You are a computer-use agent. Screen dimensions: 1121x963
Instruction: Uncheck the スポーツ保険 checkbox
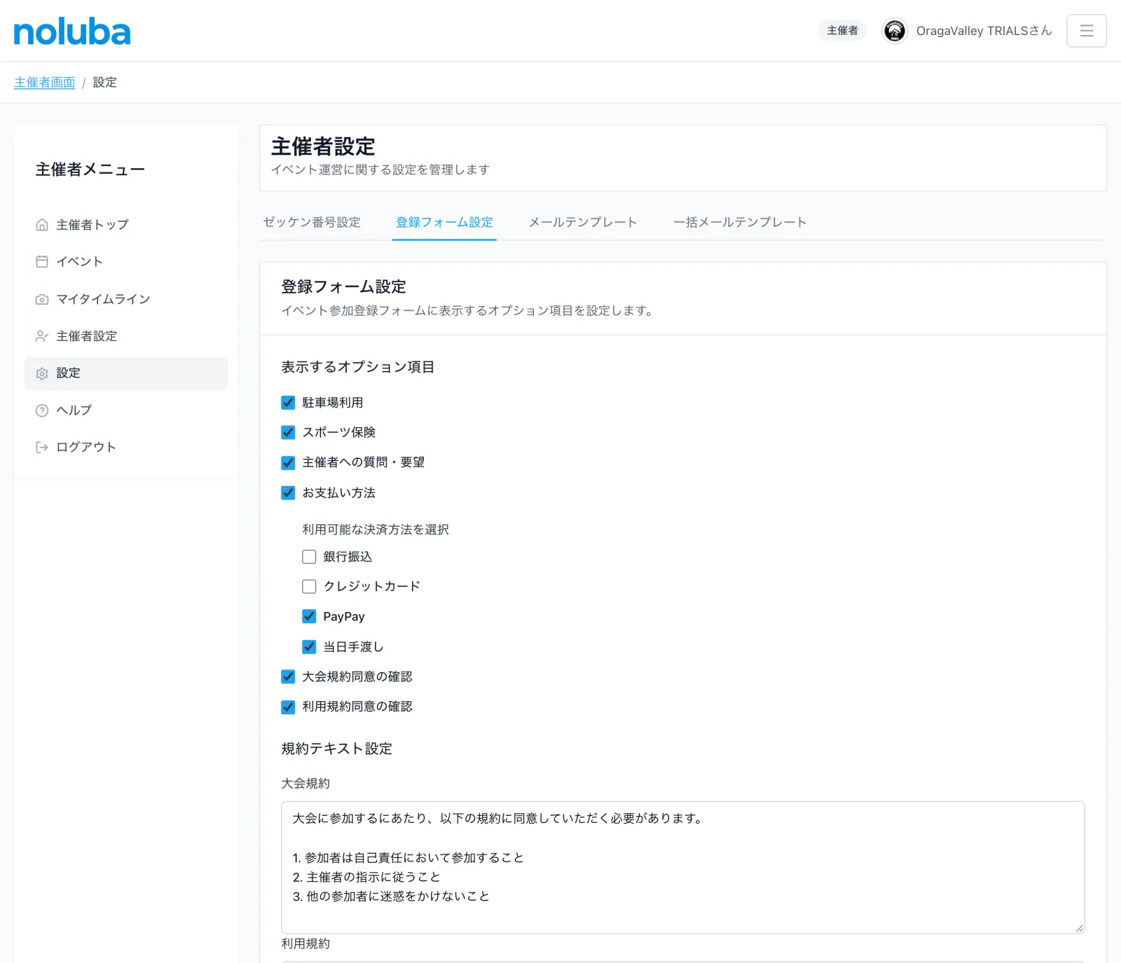288,433
